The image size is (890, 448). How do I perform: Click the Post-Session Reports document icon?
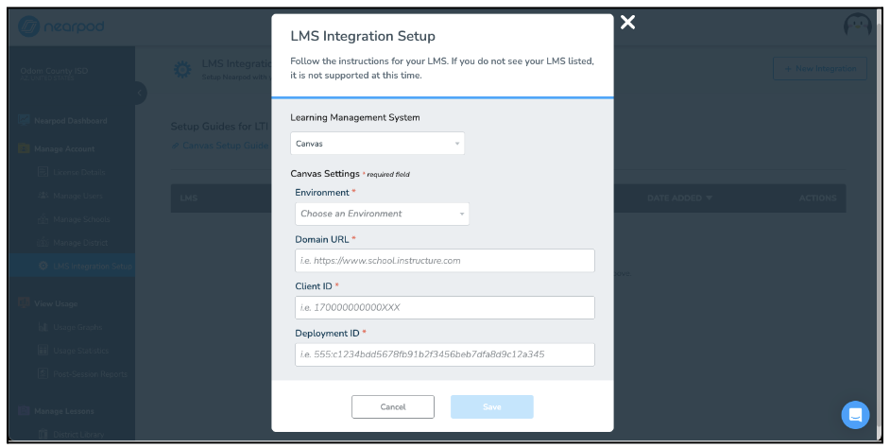(43, 374)
